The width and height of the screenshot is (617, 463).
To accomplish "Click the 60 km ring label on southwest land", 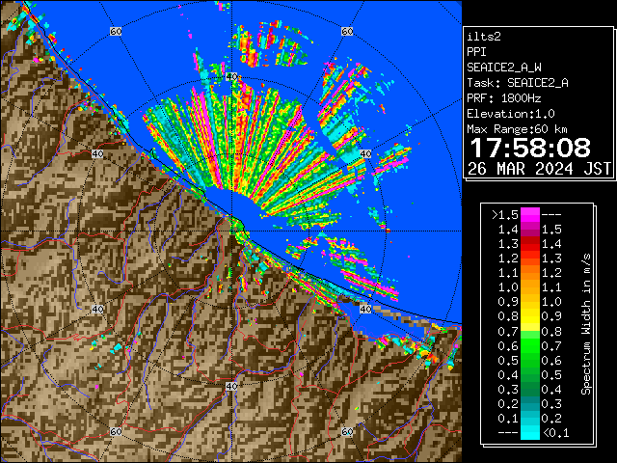I will [116, 431].
